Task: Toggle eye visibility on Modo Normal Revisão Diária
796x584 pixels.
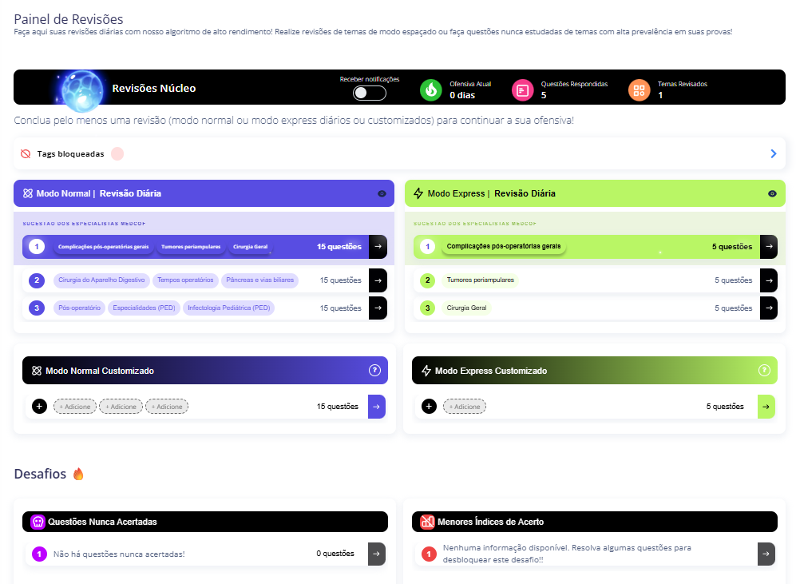Action: coord(382,193)
